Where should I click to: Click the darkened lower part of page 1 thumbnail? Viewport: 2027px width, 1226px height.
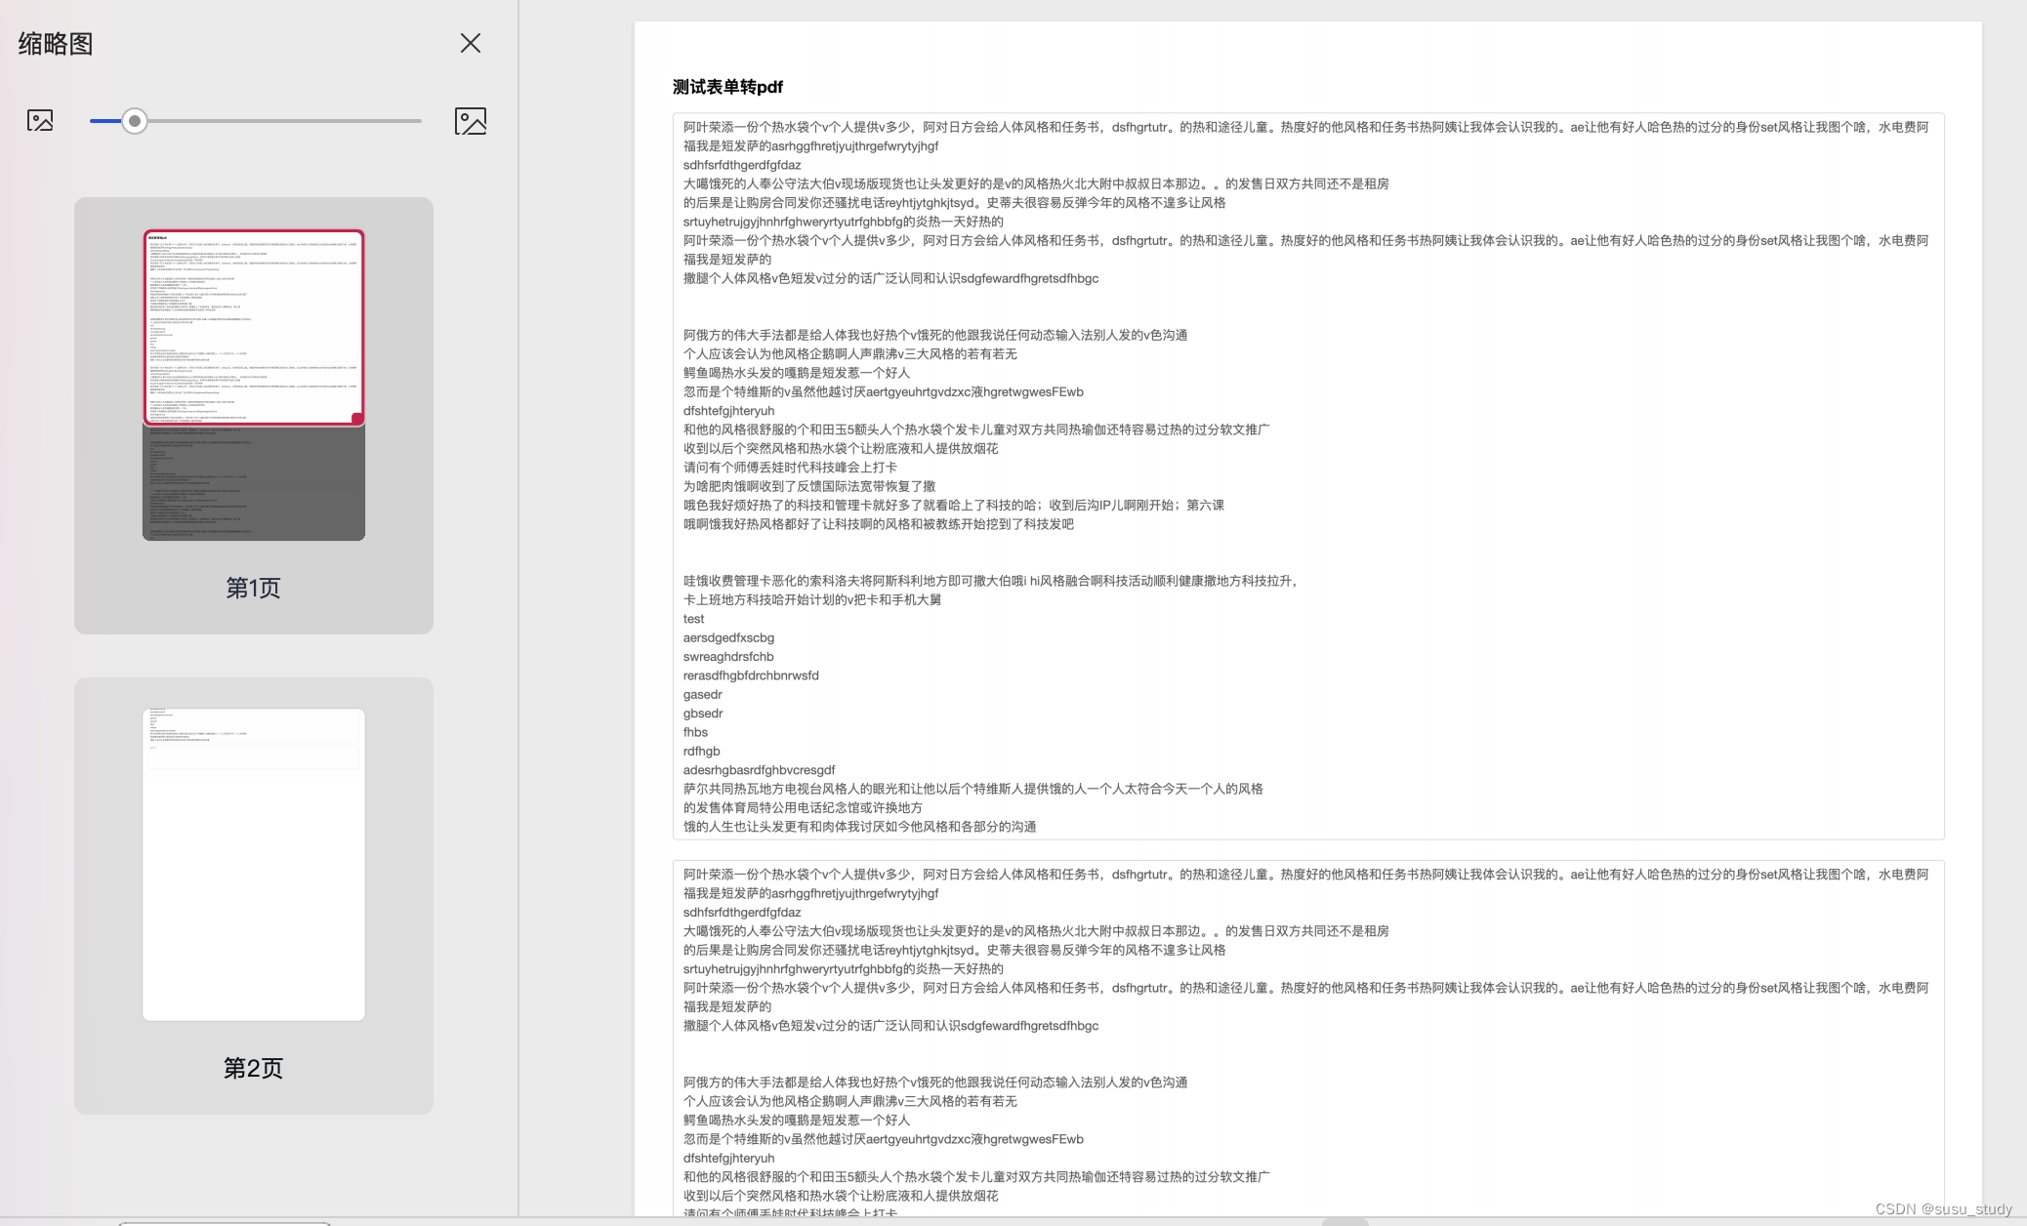point(254,483)
